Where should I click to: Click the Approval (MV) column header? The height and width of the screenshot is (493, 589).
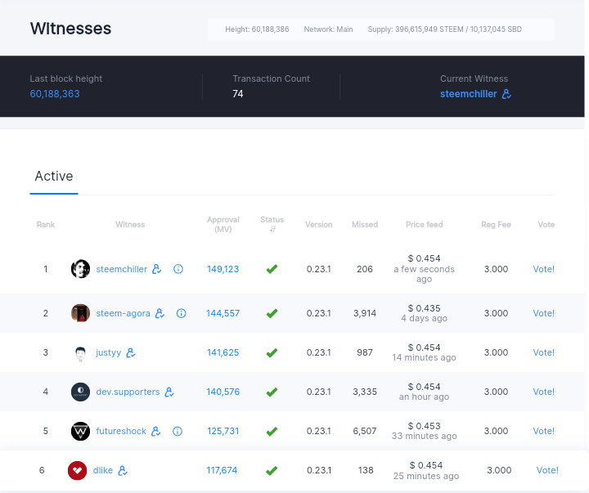(x=223, y=225)
